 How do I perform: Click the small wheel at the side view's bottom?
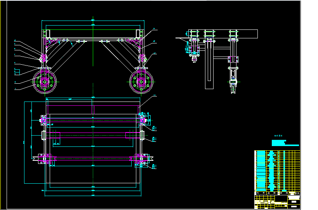click(x=233, y=82)
